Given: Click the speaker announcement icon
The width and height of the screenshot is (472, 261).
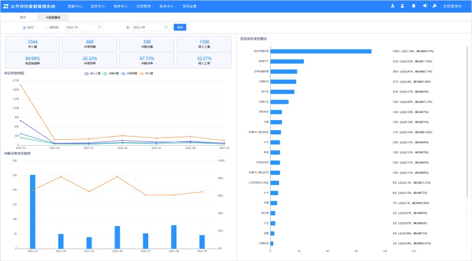Looking at the screenshot, I should [424, 6].
